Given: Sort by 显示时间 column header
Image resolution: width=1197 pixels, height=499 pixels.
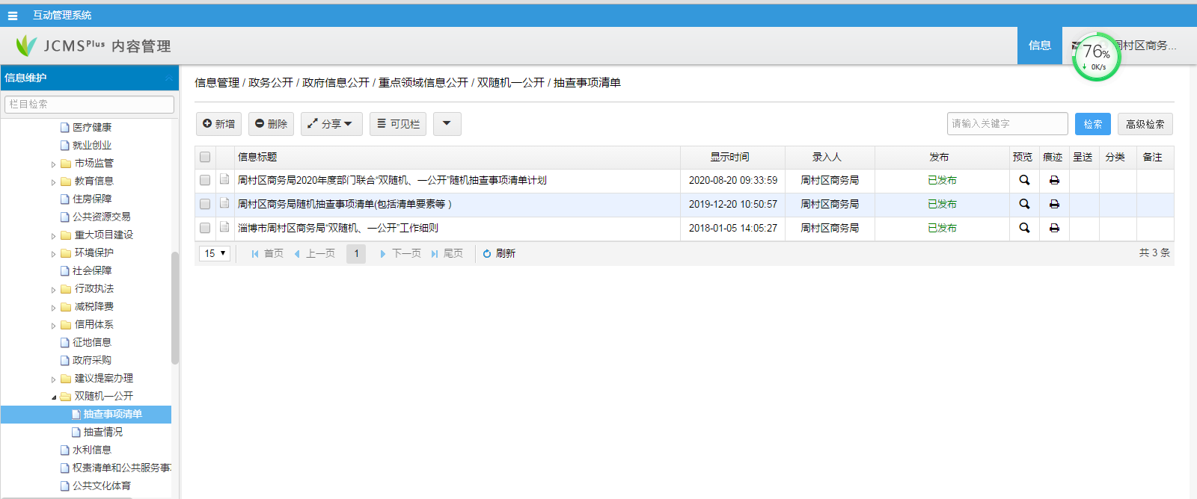Looking at the screenshot, I should pos(729,158).
